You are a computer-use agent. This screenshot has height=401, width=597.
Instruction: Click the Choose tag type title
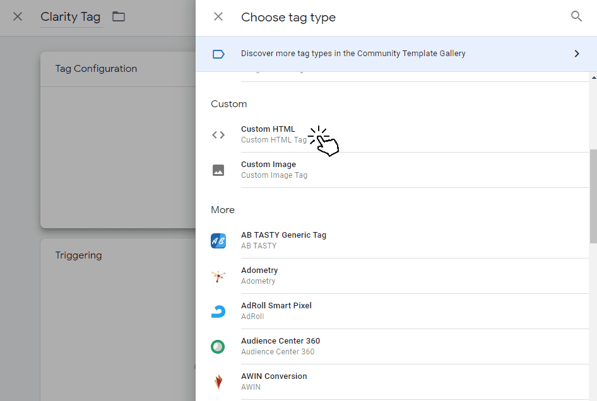tap(288, 18)
